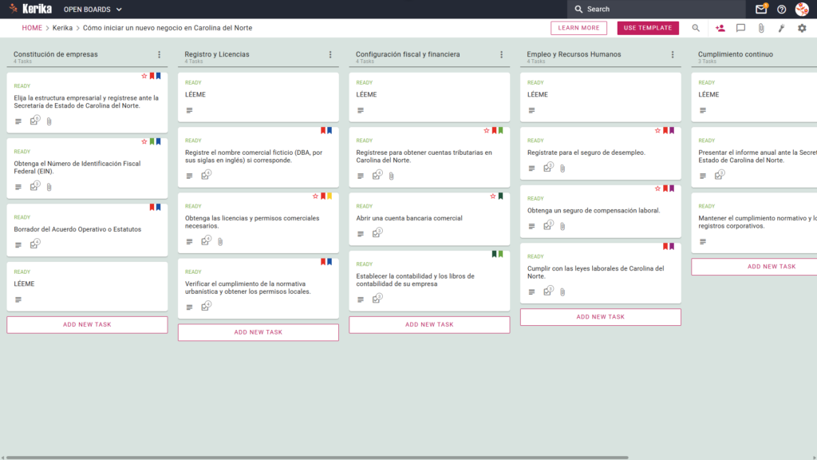Viewport: 817px width, 460px height.
Task: Go to HOME in the breadcrumb
Action: [32, 28]
